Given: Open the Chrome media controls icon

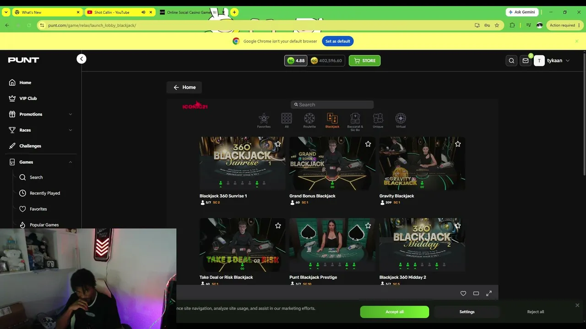Looking at the screenshot, I should pyautogui.click(x=529, y=25).
